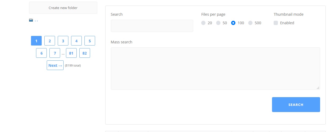This screenshot has height=132, width=334.
Task: Select 50 files per page
Action: tap(218, 23)
